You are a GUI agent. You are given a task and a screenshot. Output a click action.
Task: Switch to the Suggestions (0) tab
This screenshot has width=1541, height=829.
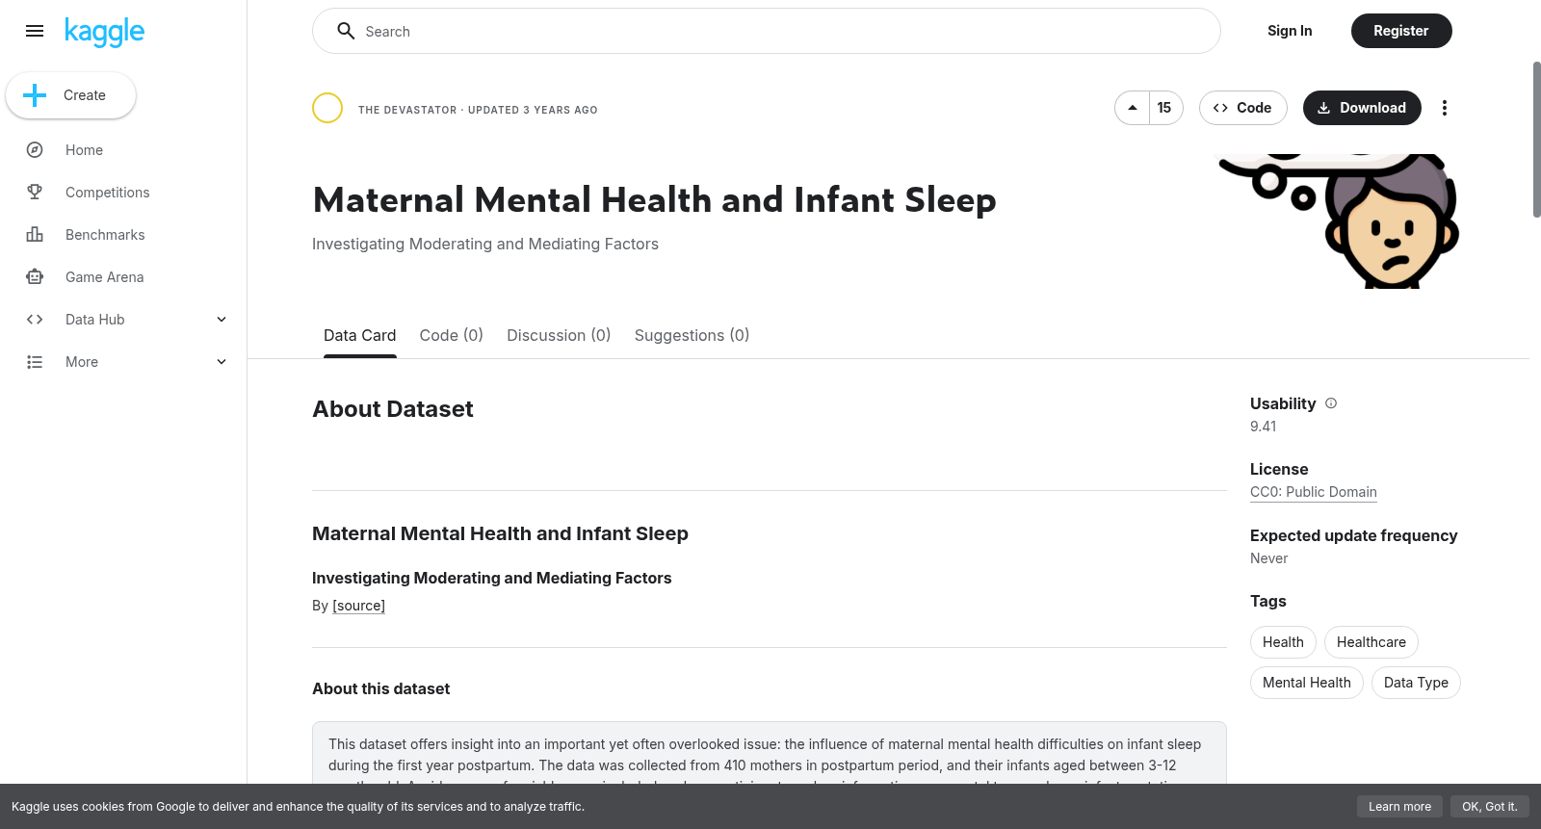(x=692, y=335)
